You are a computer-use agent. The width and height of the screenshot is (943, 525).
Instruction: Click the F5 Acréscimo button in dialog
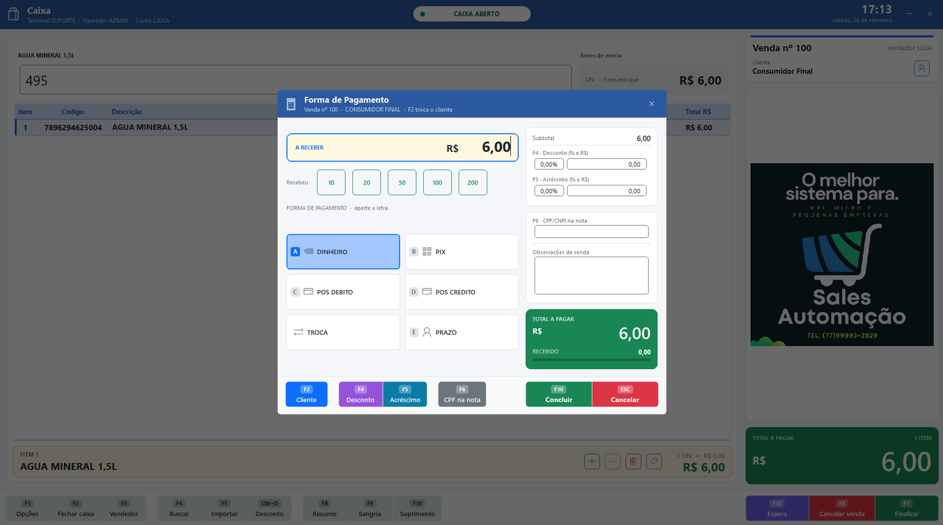click(x=405, y=394)
